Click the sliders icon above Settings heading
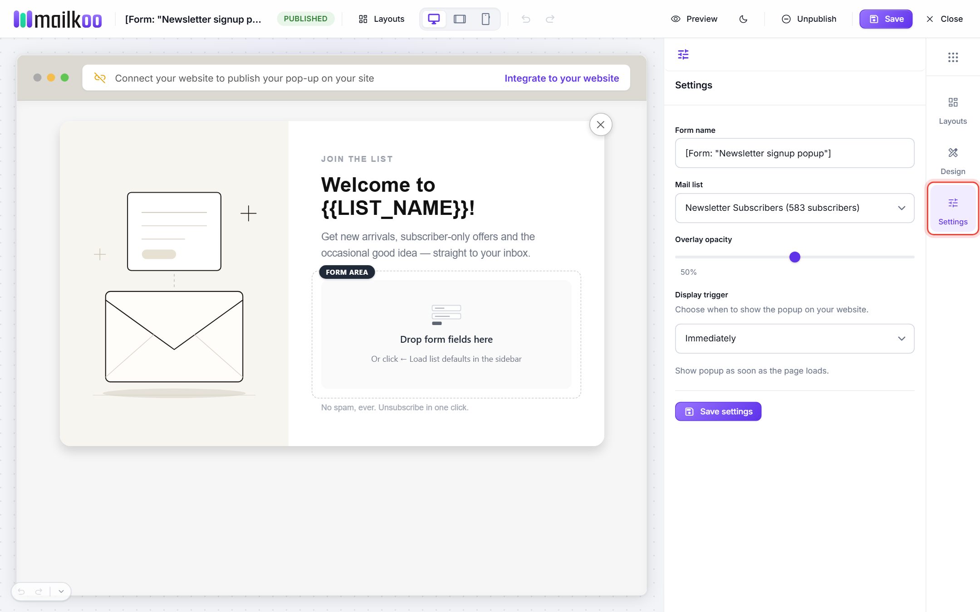 [x=683, y=54]
